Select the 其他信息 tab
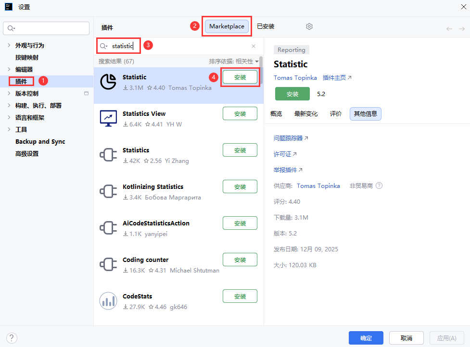470x347 pixels. click(x=366, y=114)
